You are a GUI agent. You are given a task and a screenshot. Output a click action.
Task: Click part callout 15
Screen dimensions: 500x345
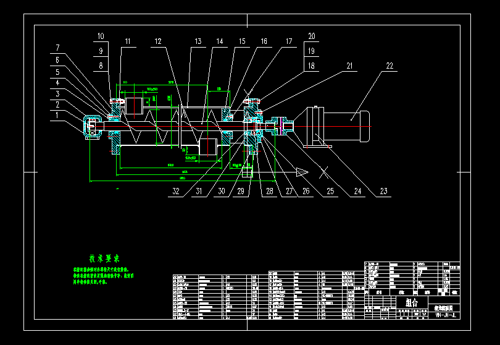tap(242, 41)
